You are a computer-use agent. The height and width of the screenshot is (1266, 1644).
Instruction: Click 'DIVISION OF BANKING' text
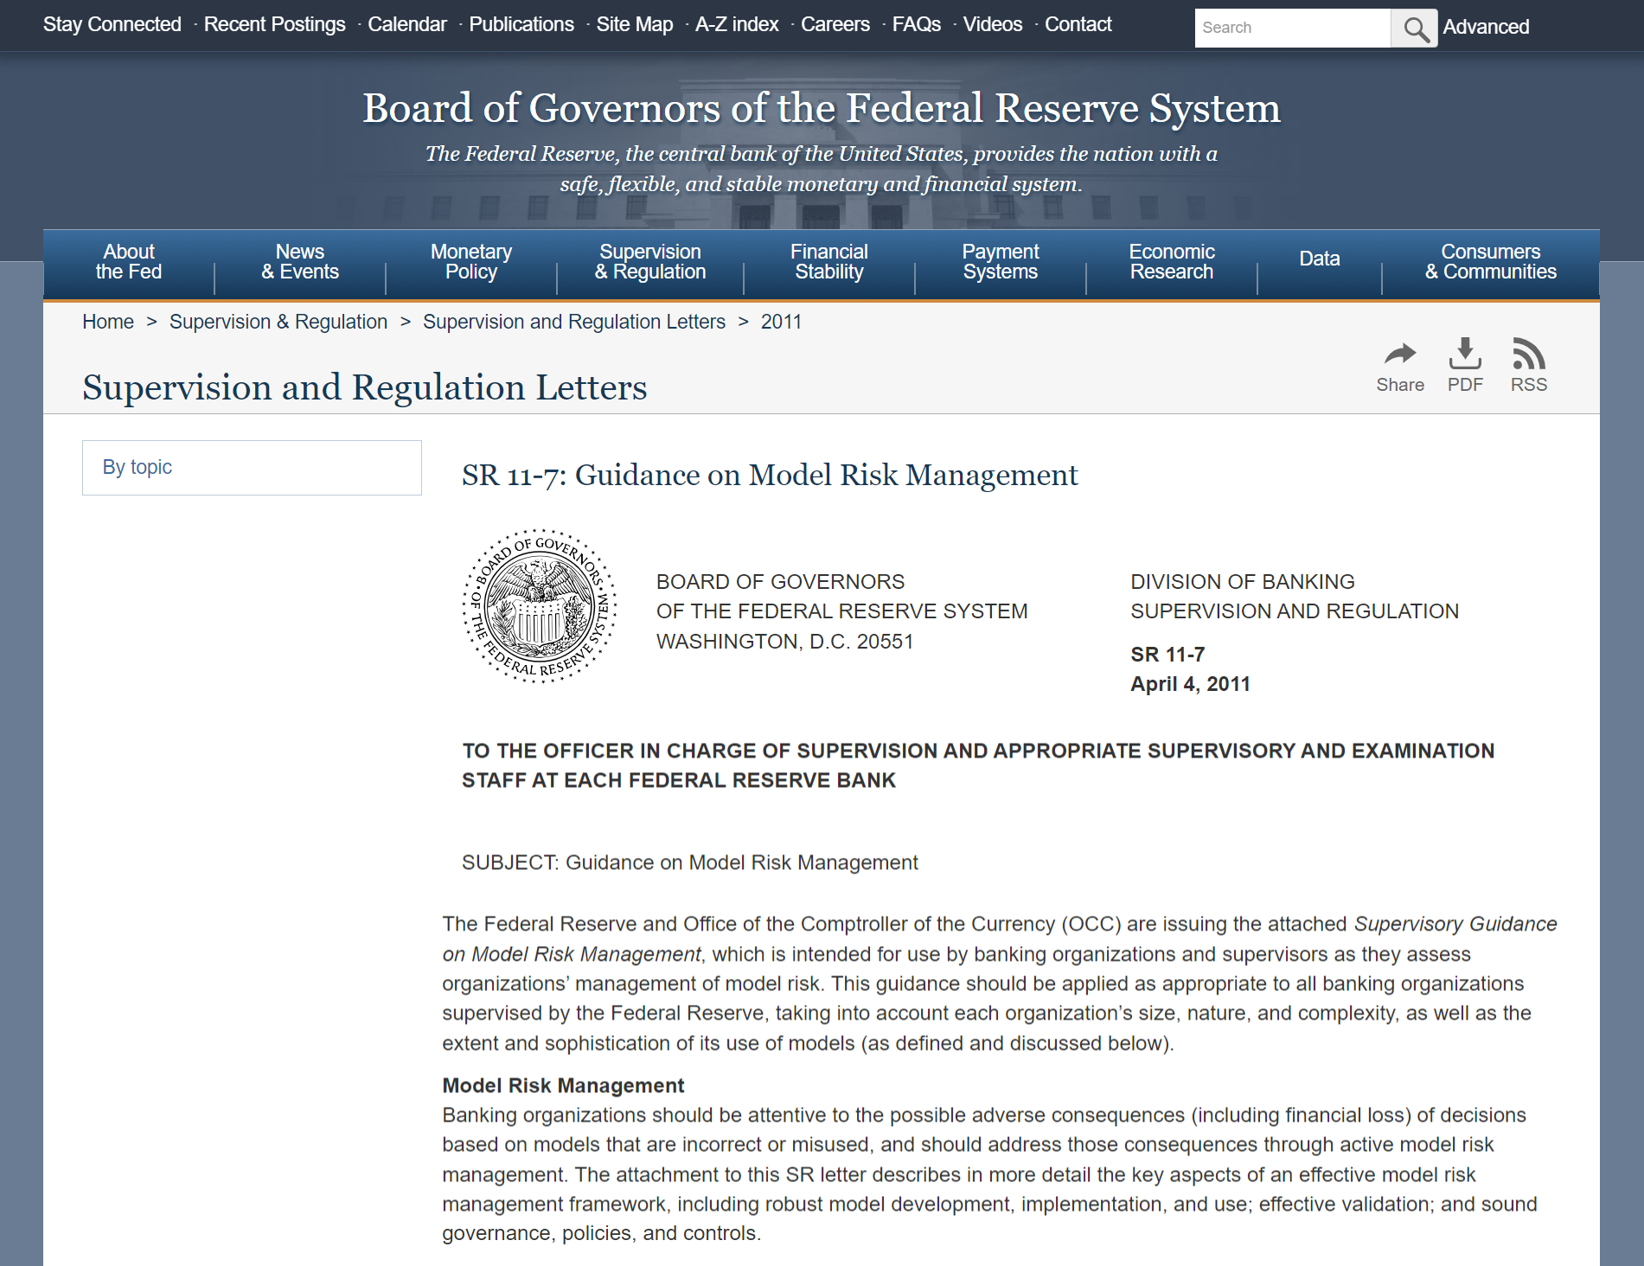1243,582
